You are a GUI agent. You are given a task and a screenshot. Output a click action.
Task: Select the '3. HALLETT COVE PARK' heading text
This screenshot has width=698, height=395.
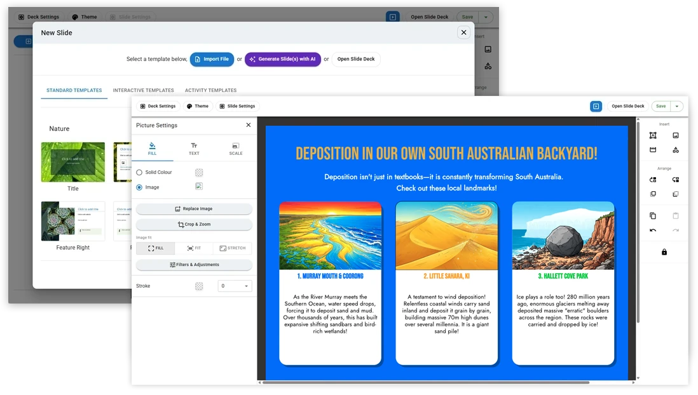[x=563, y=276]
